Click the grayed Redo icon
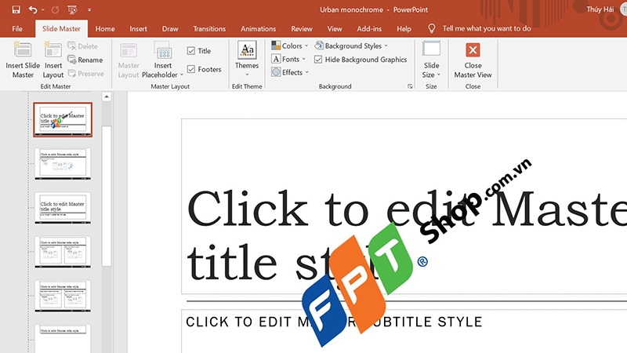This screenshot has width=627, height=353. click(55, 9)
